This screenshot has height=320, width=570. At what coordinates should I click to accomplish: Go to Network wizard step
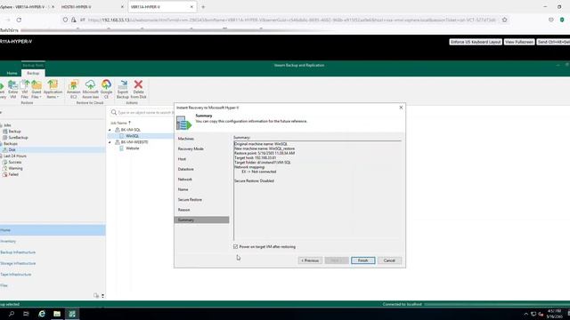click(185, 180)
